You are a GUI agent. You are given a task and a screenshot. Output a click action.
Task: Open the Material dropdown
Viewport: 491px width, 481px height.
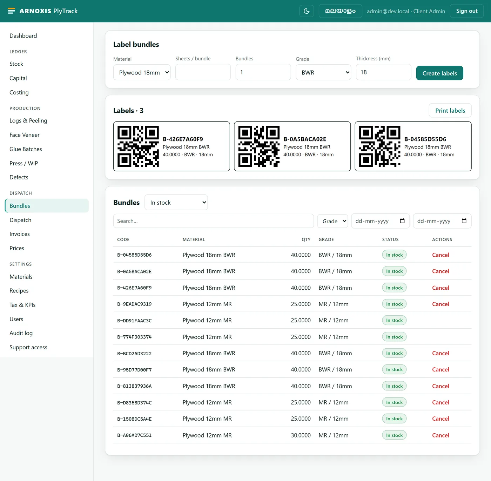point(142,72)
